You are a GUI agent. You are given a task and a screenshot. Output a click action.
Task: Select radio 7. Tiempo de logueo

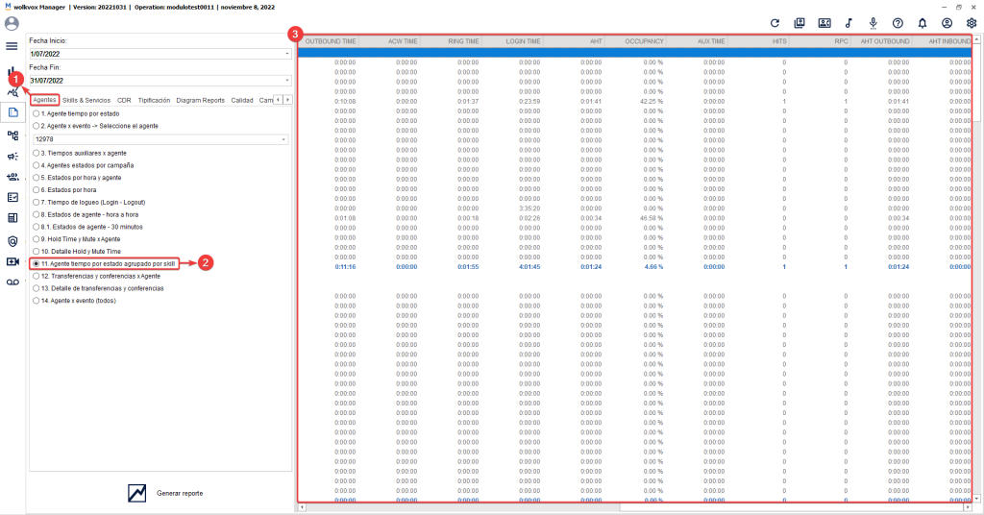[36, 202]
